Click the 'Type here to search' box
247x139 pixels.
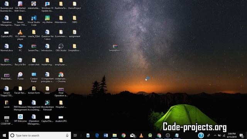(40, 136)
